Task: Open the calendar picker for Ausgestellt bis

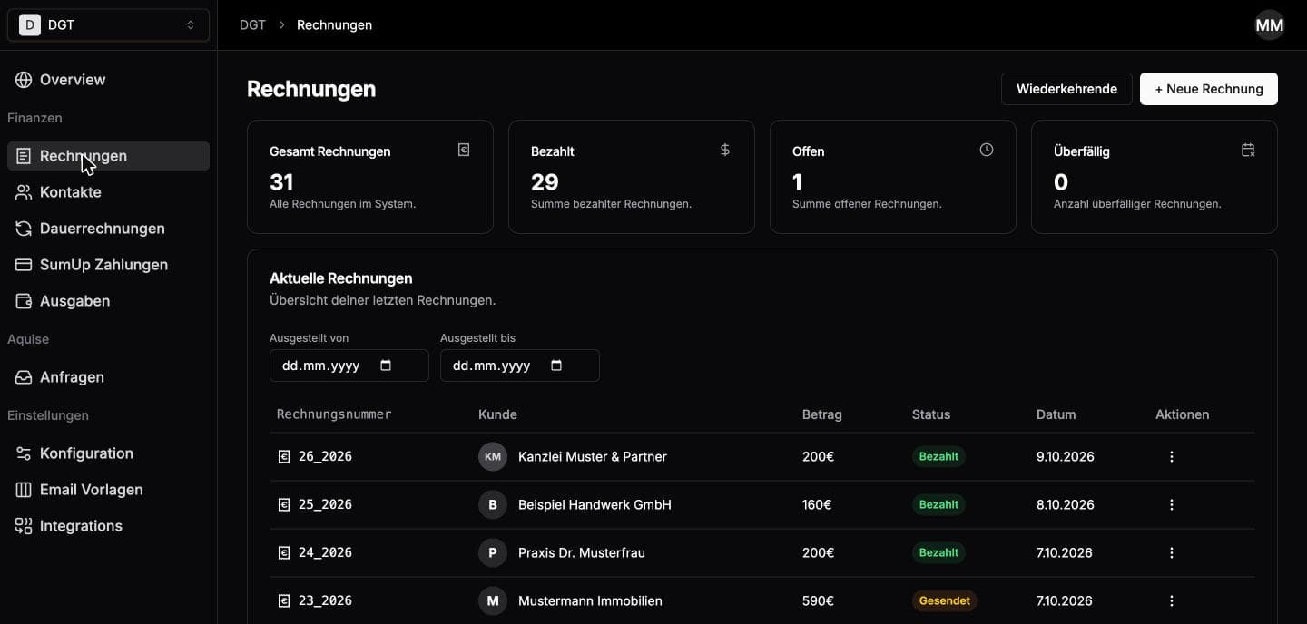Action: [556, 366]
